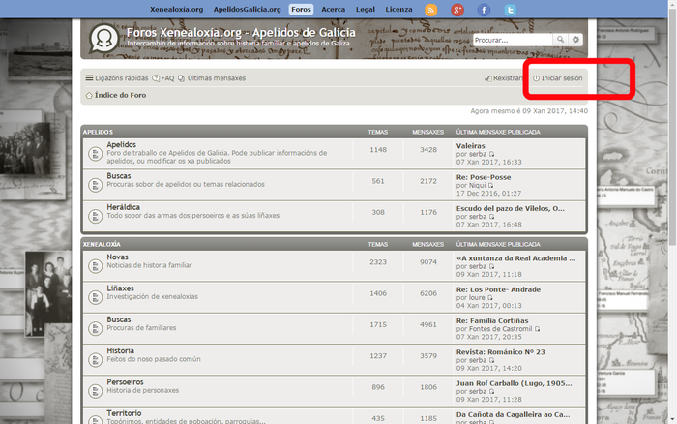Viewport: 677px width, 424px height.
Task: Open the Licenza menu item
Action: [398, 9]
